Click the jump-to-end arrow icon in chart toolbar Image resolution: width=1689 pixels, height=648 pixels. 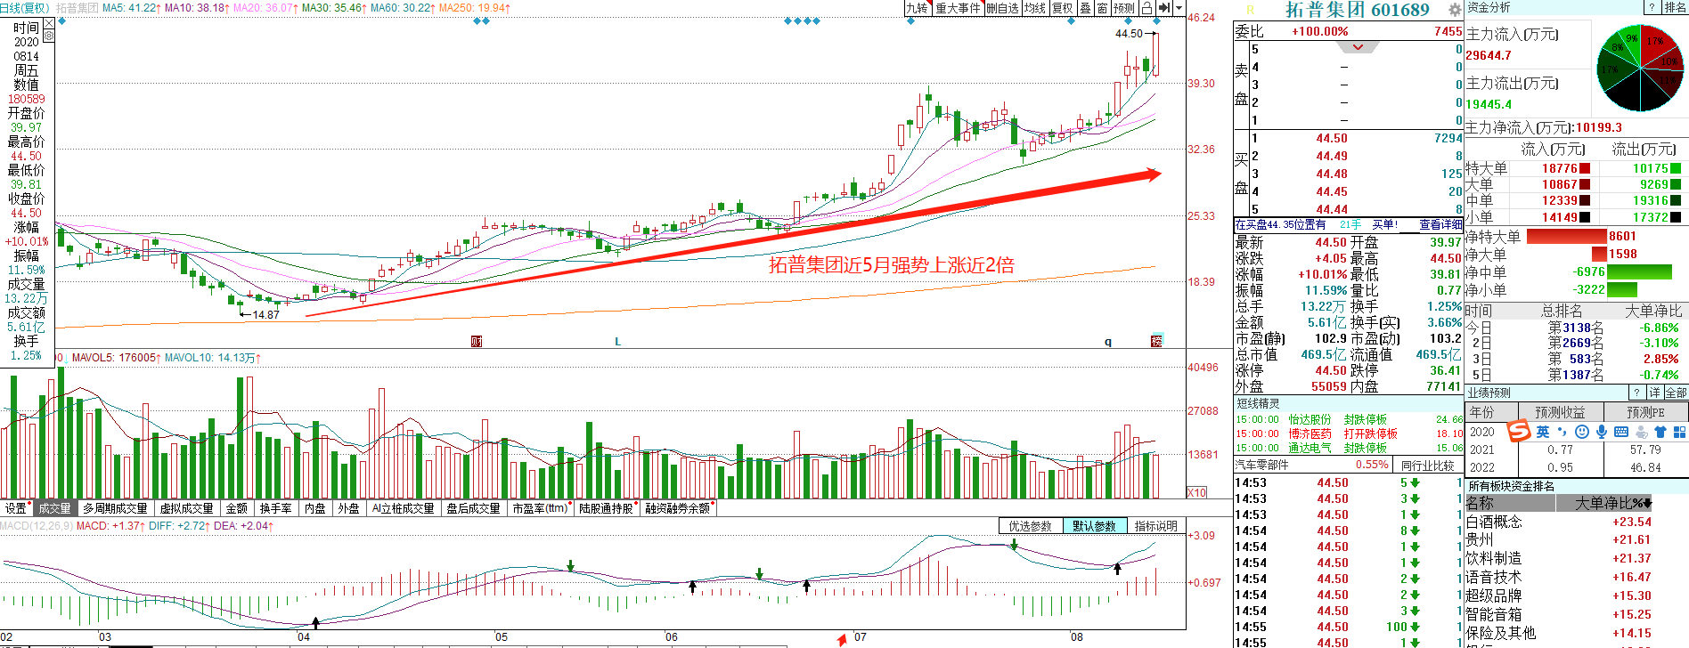click(1163, 8)
